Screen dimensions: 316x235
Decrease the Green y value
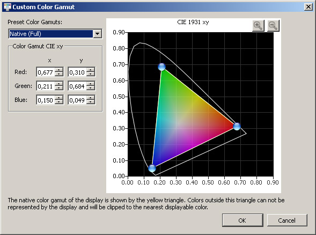point(91,89)
